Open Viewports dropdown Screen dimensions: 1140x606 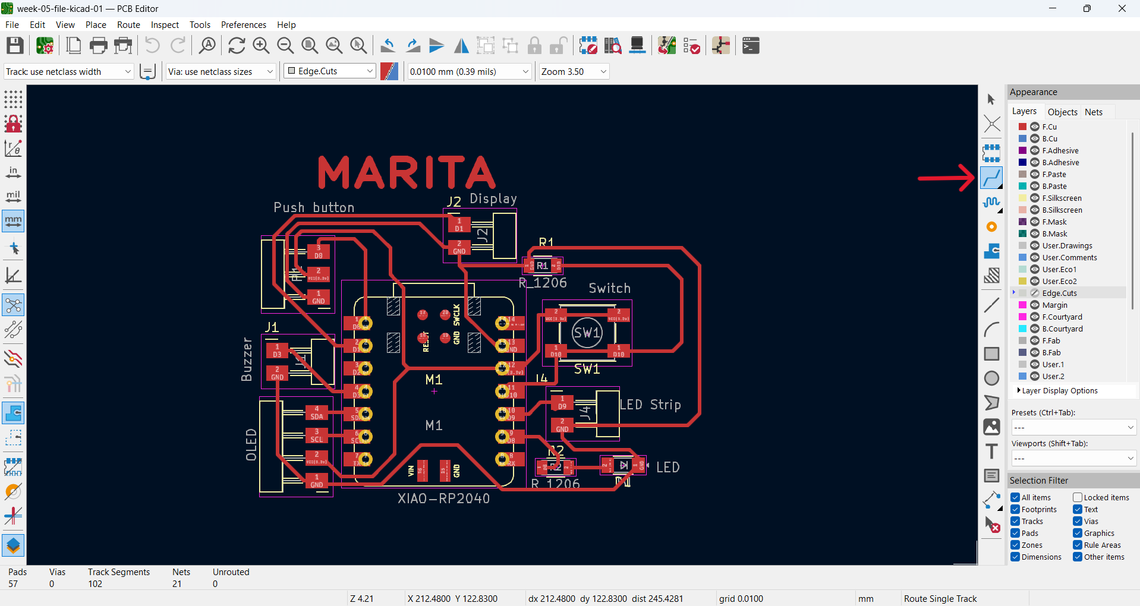tap(1073, 458)
